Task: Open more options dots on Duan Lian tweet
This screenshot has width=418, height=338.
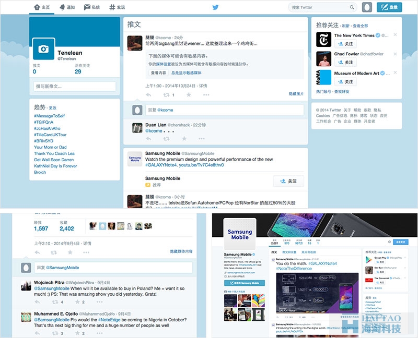Action: coord(202,138)
